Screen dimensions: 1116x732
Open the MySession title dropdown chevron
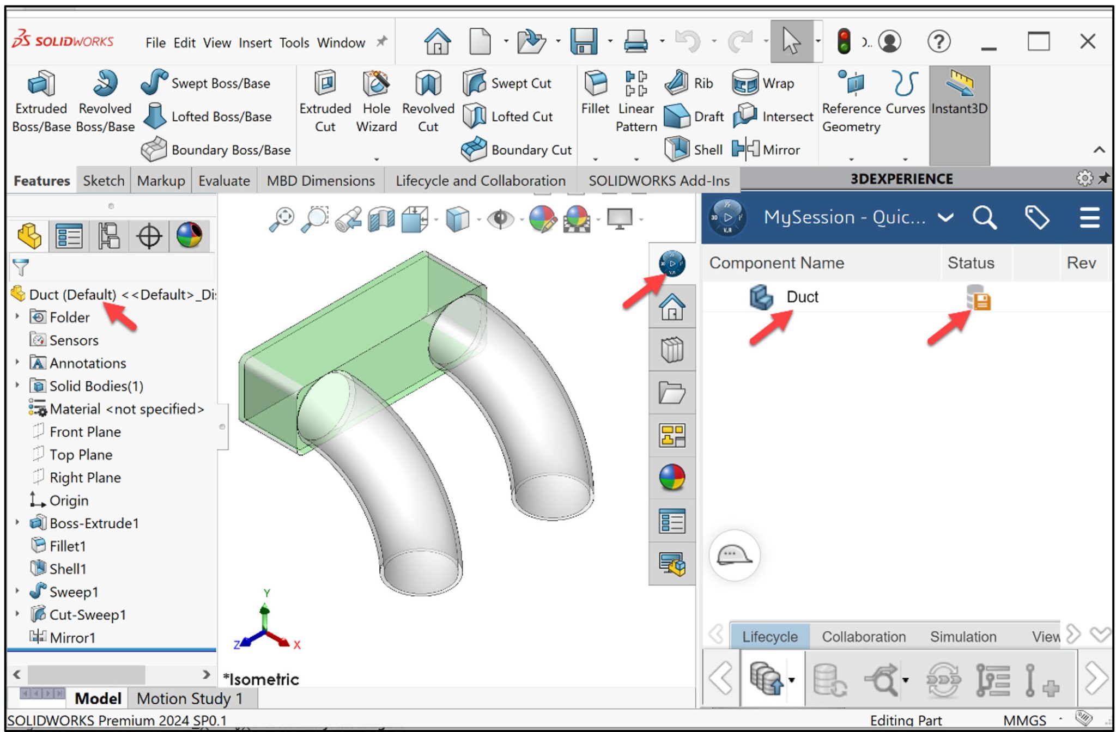tap(945, 217)
